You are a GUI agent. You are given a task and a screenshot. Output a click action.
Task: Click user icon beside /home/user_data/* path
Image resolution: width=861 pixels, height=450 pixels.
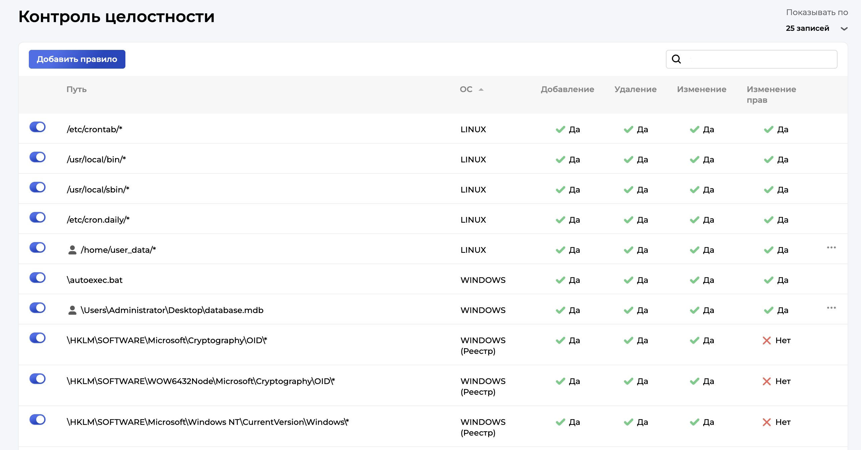click(72, 250)
